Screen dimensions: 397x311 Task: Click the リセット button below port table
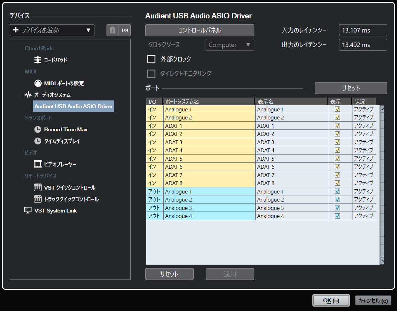169,274
